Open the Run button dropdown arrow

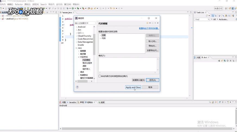(75, 8)
